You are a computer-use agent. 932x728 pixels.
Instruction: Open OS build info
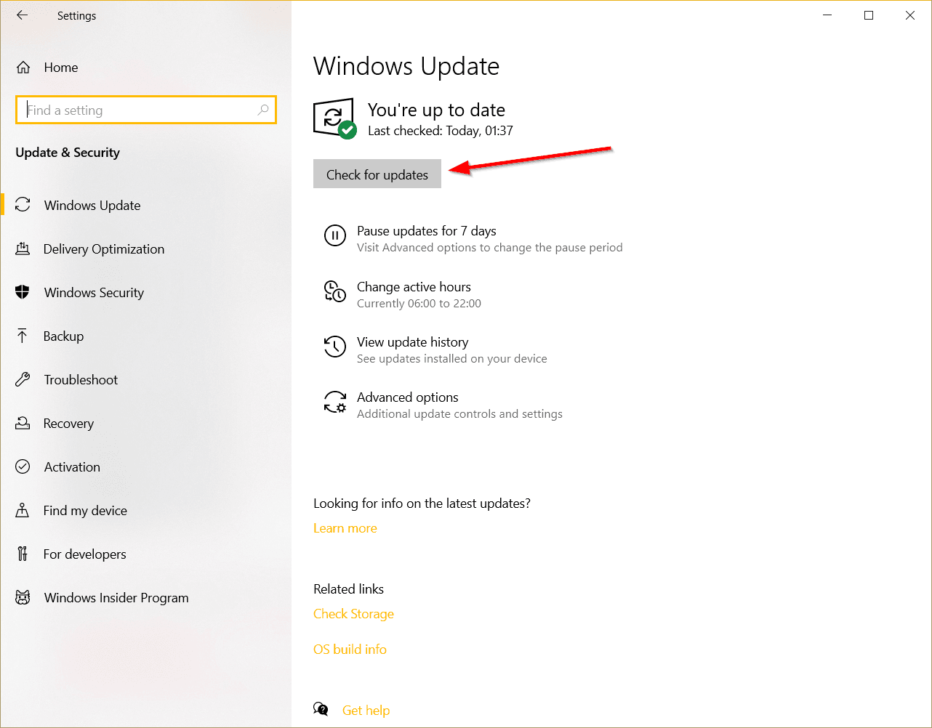pyautogui.click(x=350, y=649)
